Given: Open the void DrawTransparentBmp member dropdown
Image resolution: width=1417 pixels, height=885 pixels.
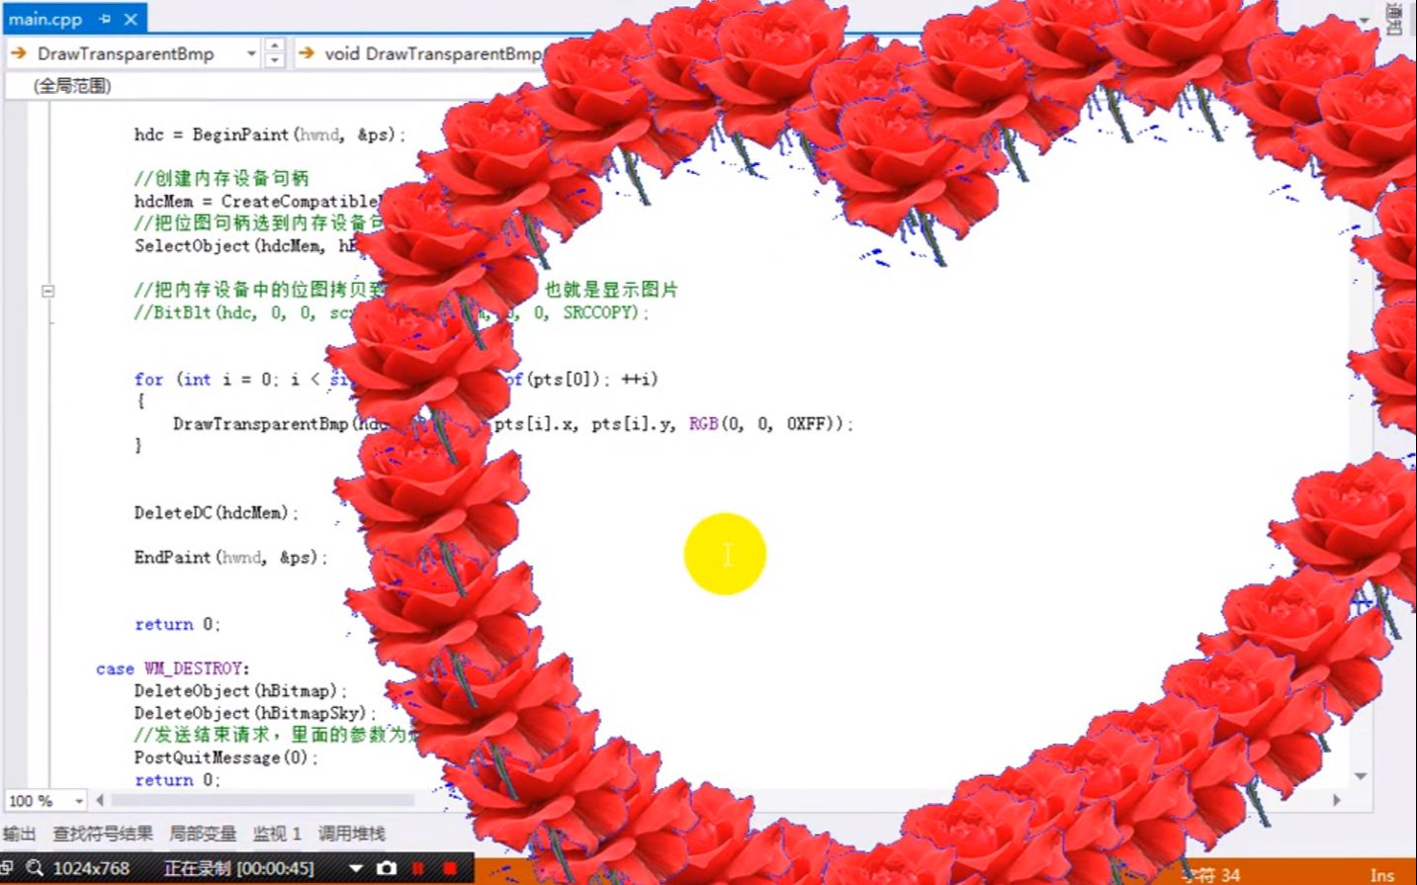Looking at the screenshot, I should 433,53.
